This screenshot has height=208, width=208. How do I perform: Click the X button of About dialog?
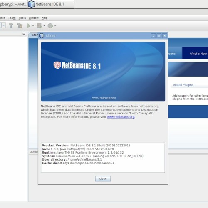[165, 36]
